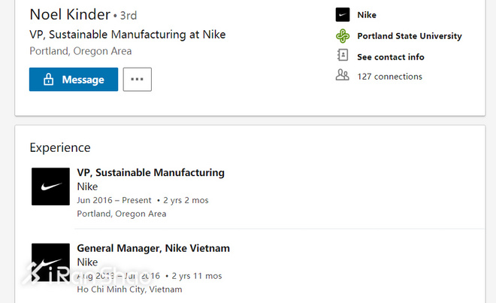
Task: Click the profile headline mentioning Nike
Action: point(127,35)
